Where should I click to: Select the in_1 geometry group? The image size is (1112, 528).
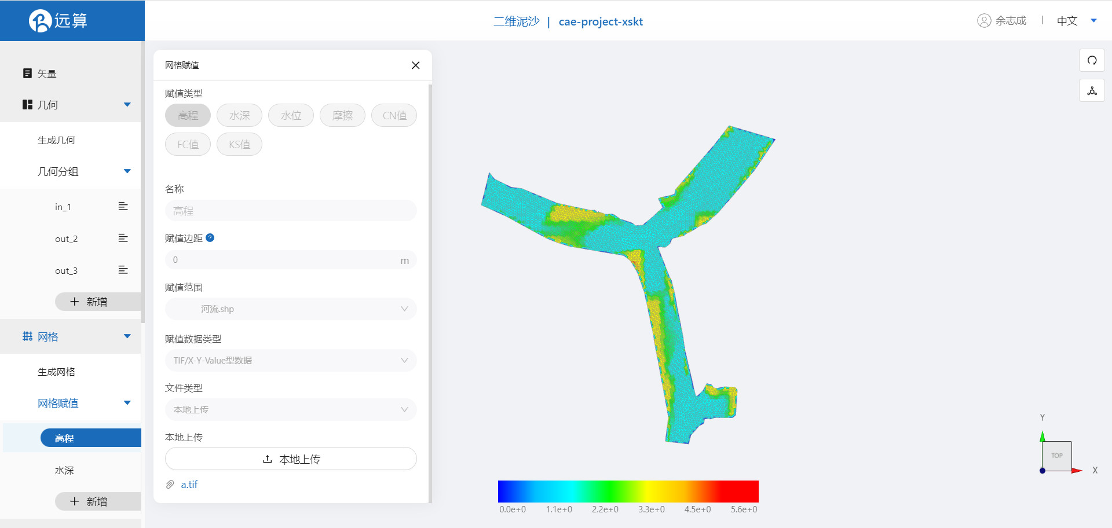pos(63,207)
